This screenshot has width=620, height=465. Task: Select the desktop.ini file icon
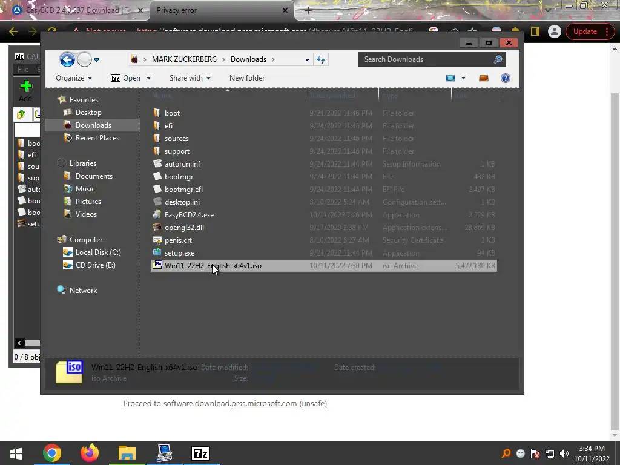click(157, 202)
